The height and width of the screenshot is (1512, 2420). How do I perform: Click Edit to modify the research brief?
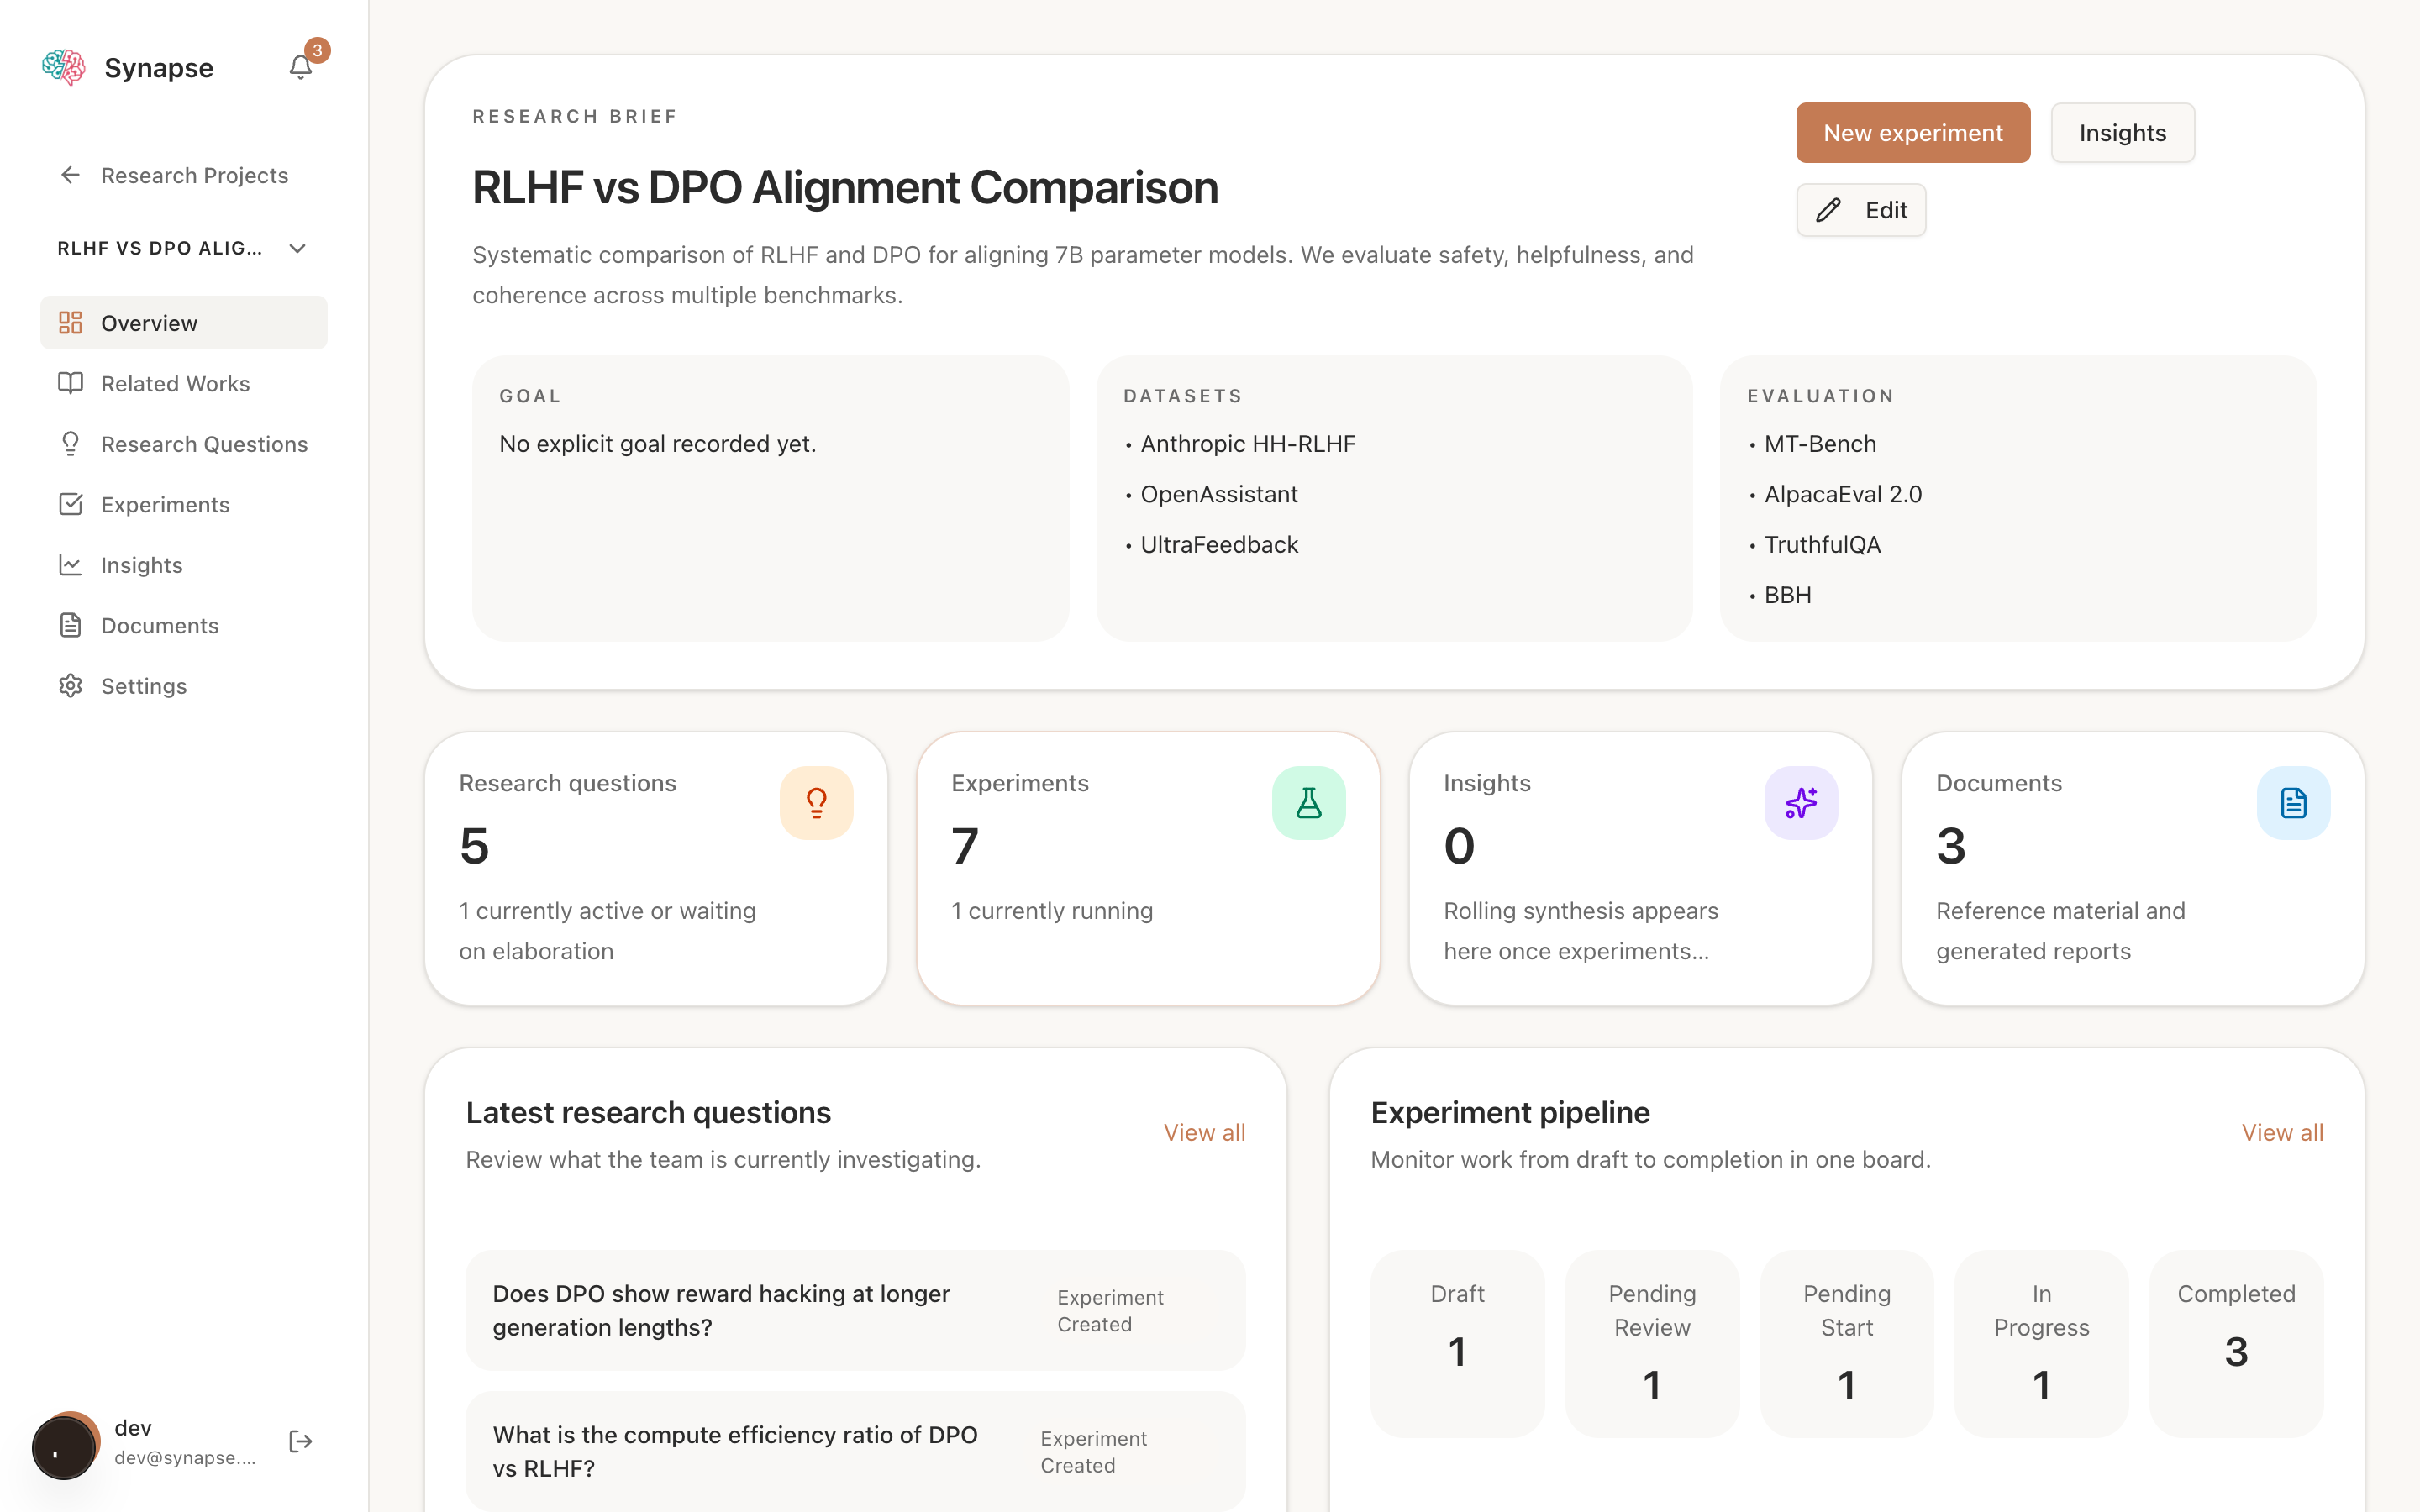[1861, 210]
